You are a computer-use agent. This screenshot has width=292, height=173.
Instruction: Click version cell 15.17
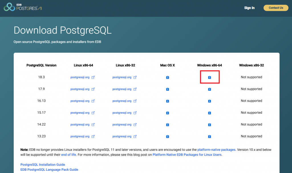(x=41, y=113)
